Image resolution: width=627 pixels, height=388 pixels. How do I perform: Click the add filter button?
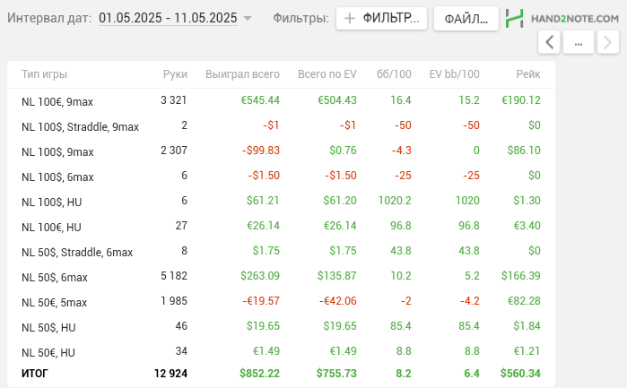pos(381,18)
